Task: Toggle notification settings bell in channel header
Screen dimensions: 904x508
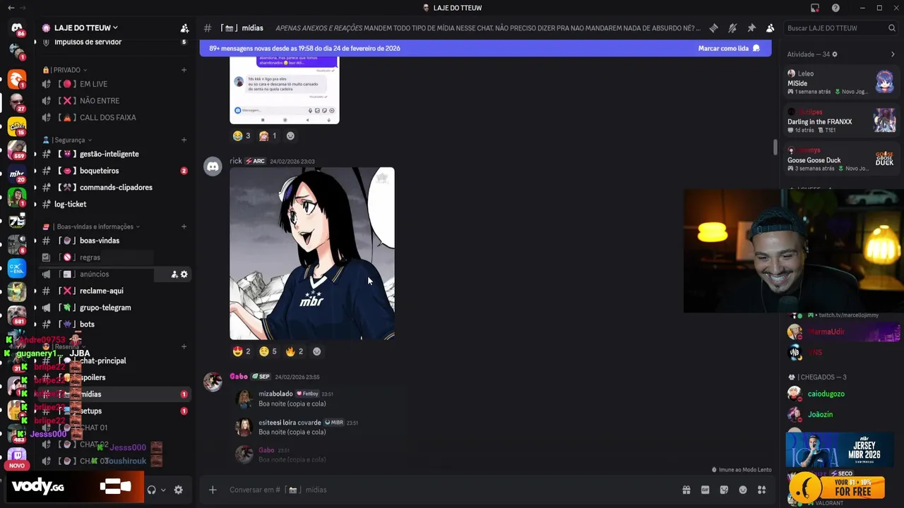Action: 732,28
